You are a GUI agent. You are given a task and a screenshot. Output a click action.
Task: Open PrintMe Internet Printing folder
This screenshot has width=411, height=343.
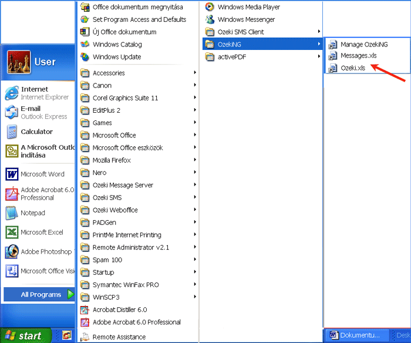139,235
